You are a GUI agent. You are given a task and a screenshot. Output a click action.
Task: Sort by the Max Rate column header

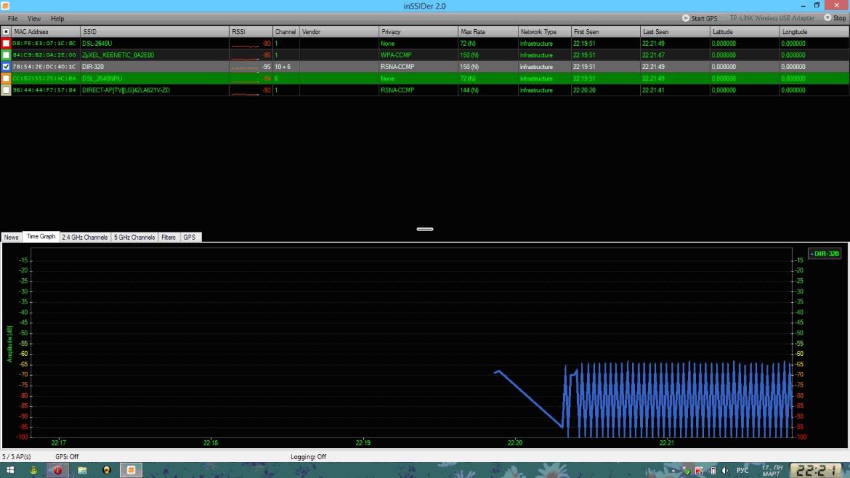489,31
